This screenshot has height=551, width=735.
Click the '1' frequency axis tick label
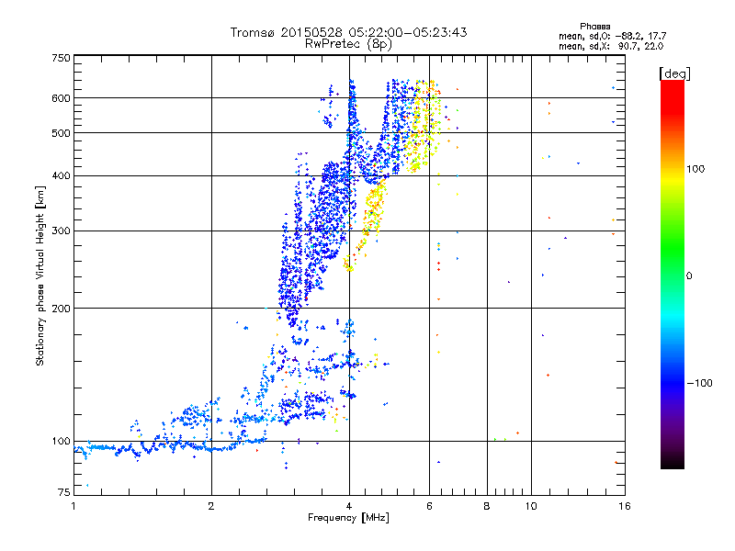73,506
